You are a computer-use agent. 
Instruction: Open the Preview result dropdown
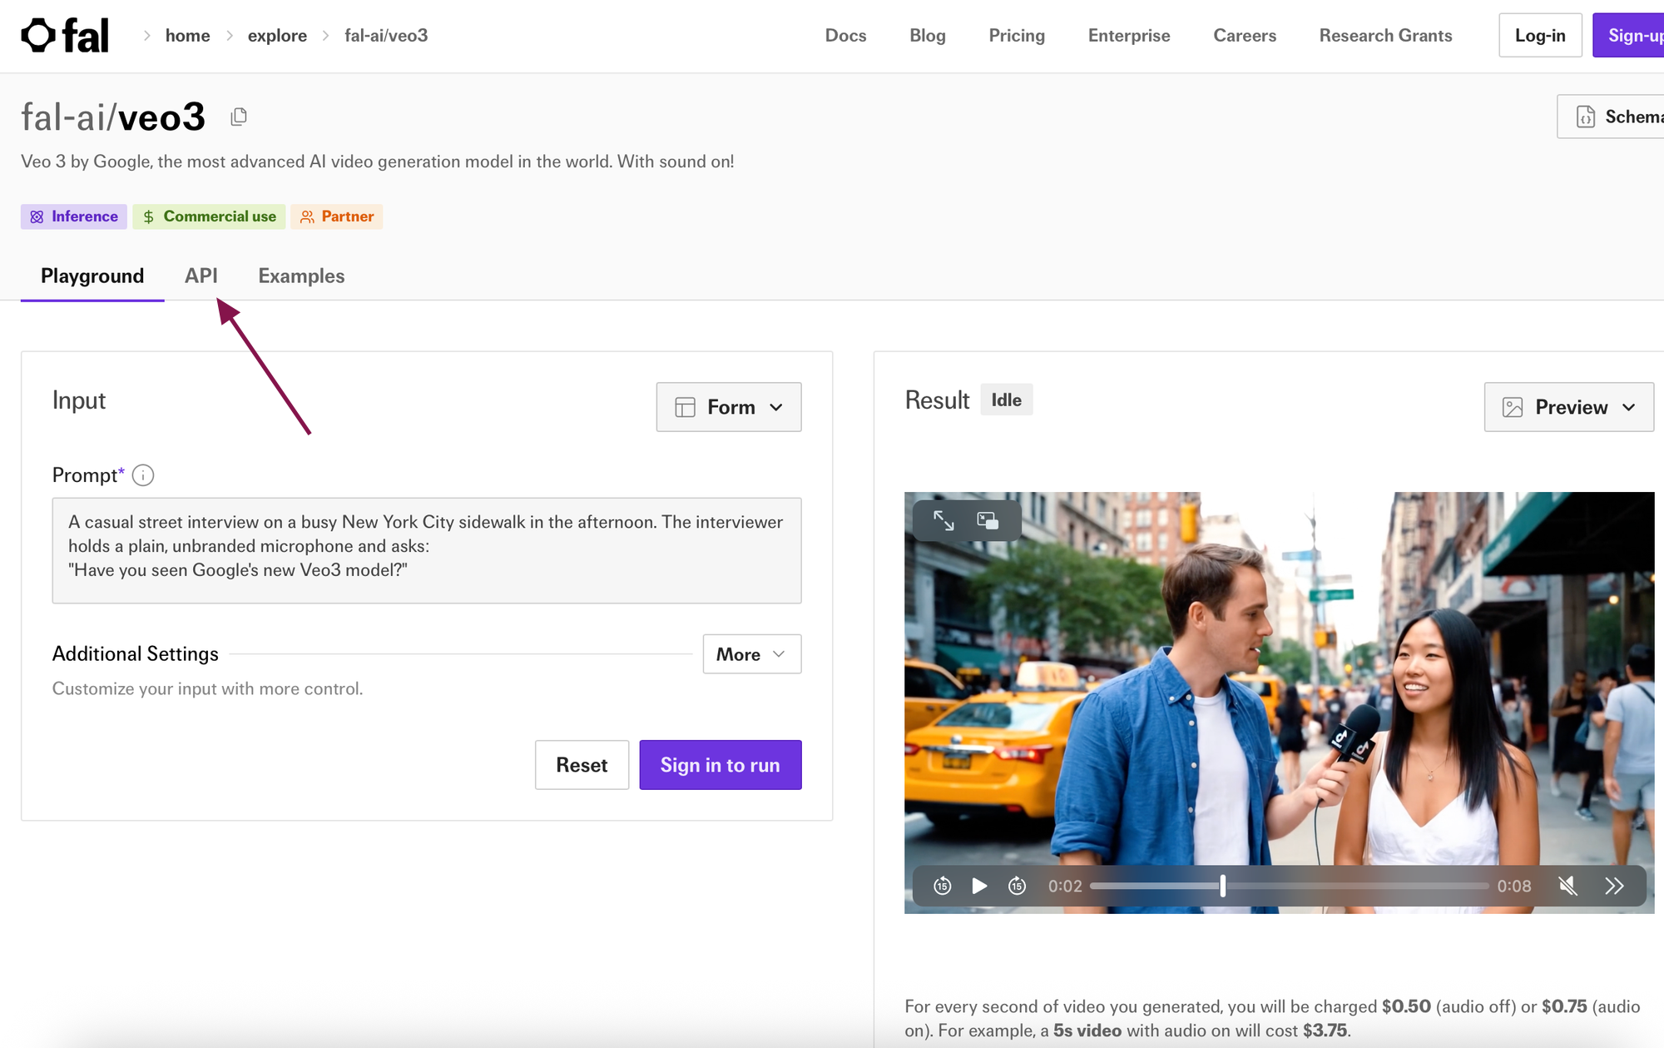[x=1569, y=407]
